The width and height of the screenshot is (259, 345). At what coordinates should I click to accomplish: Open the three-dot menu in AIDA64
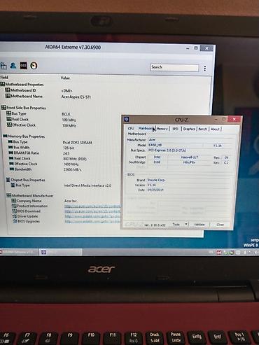205,68
